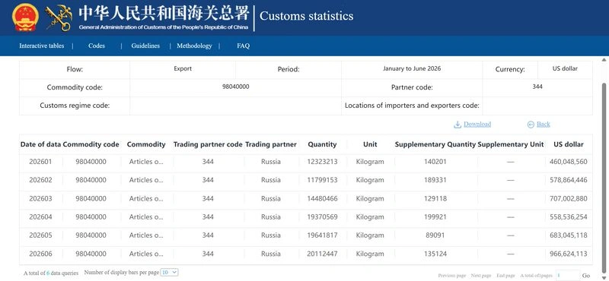Click supplementary quantity 140201

coord(435,162)
